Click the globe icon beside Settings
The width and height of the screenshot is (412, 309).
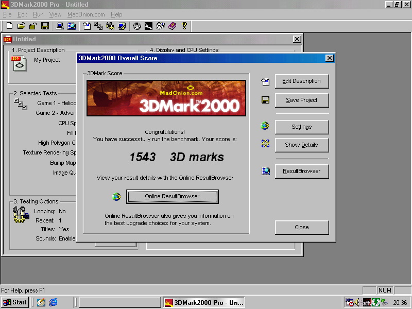coord(265,126)
